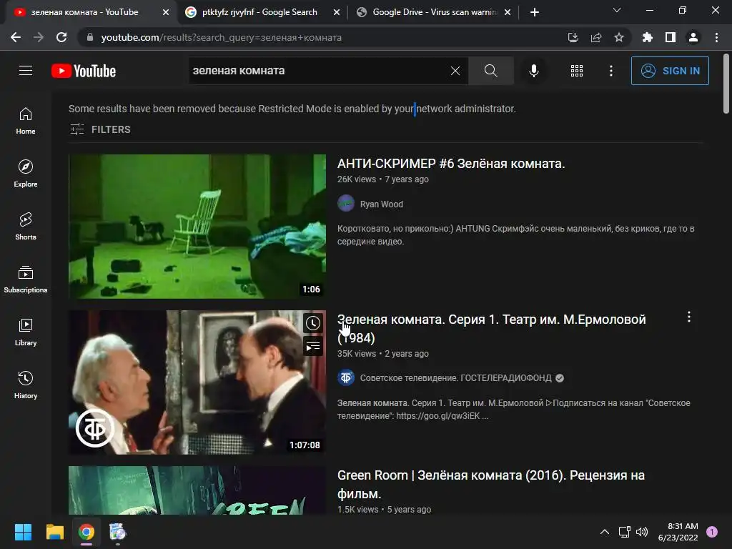Open title Зеленая комната. Серия 1
Image resolution: width=732 pixels, height=549 pixels.
click(x=492, y=329)
